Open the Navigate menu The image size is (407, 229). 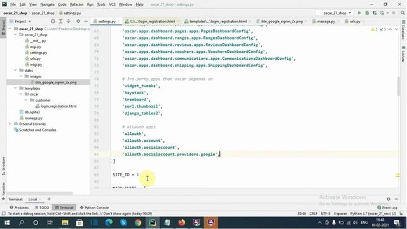47,4
